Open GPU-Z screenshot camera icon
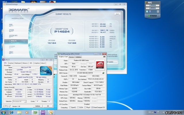The width and height of the screenshot is (184, 115). 104,57
